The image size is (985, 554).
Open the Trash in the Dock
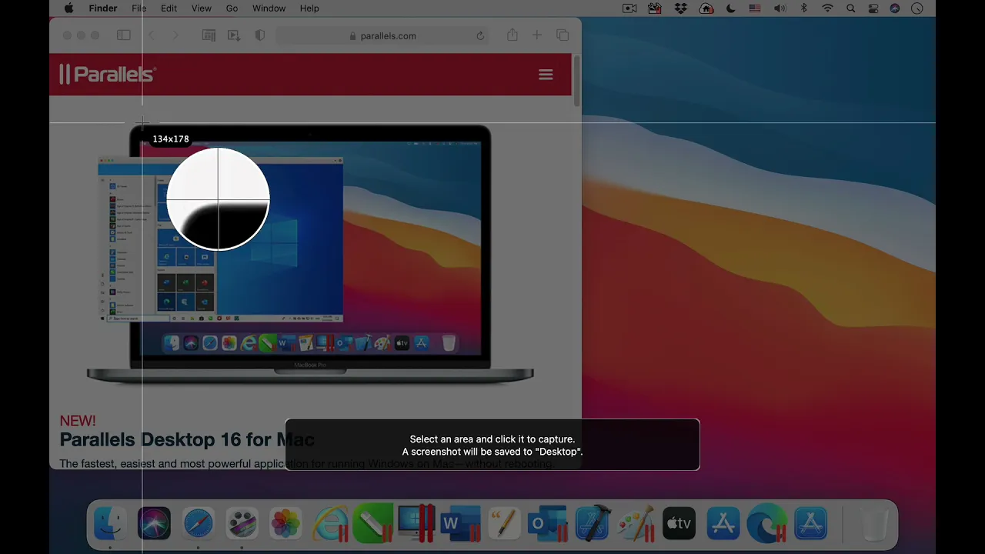pyautogui.click(x=873, y=524)
